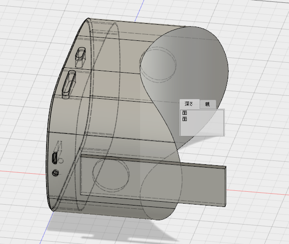Select the first 面 entry in the list
The image size is (289, 244).
click(185, 113)
